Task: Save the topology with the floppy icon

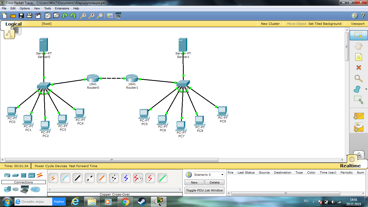Action: [x=21, y=16]
